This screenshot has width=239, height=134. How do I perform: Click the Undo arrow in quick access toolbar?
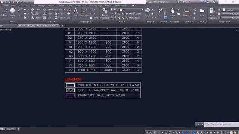coord(22,2)
